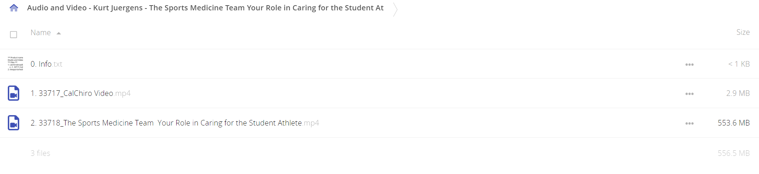
Task: Sort files by the Size column
Action: pyautogui.click(x=743, y=32)
